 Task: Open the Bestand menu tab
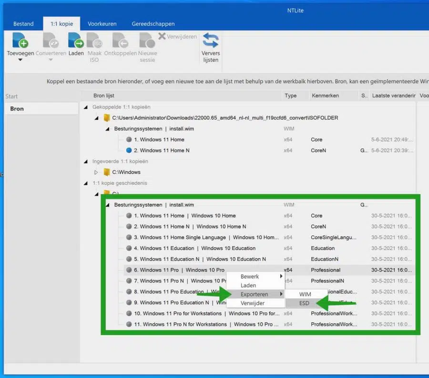click(23, 24)
